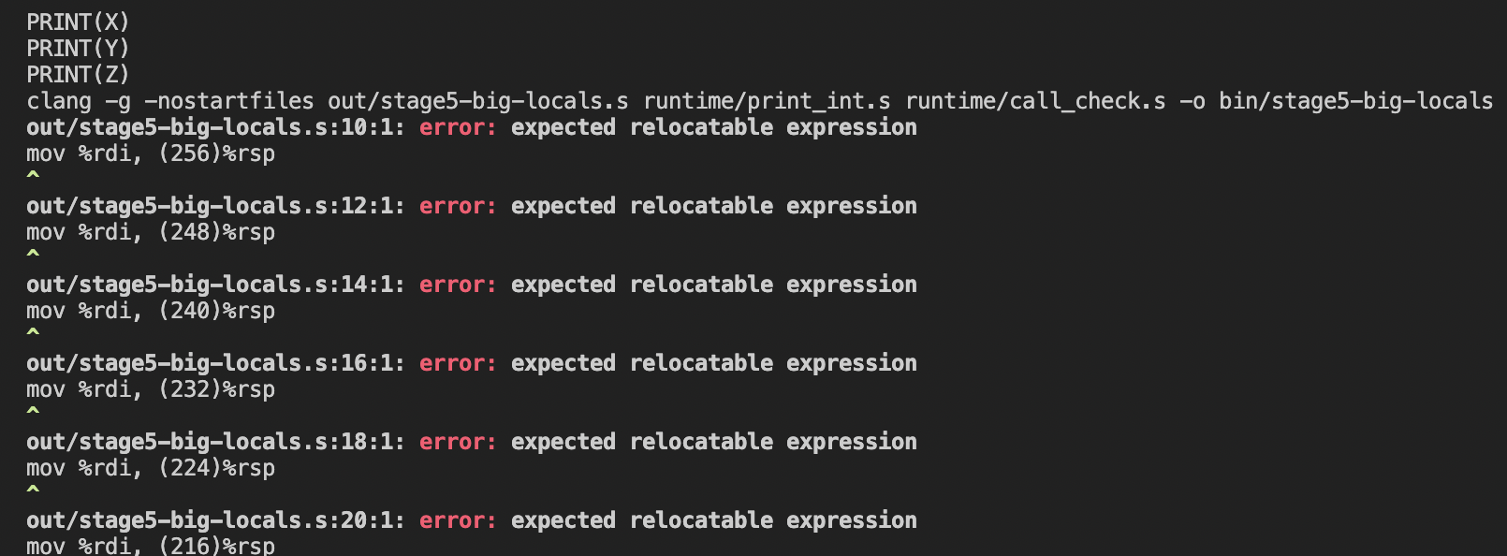Click the PRINT(Y) output line

[x=78, y=48]
